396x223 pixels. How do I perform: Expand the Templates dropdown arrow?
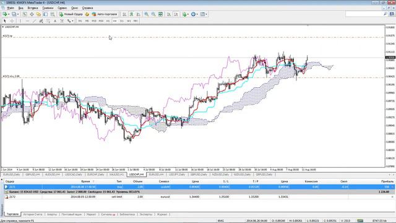click(206, 14)
